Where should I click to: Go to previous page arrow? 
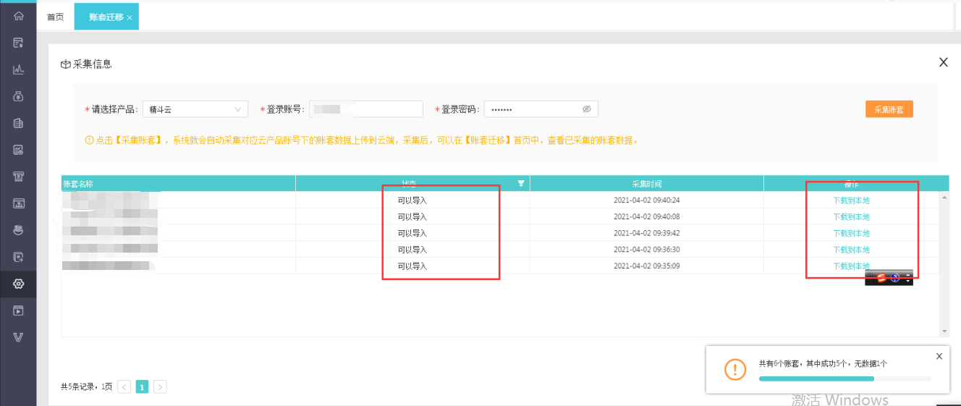click(124, 387)
